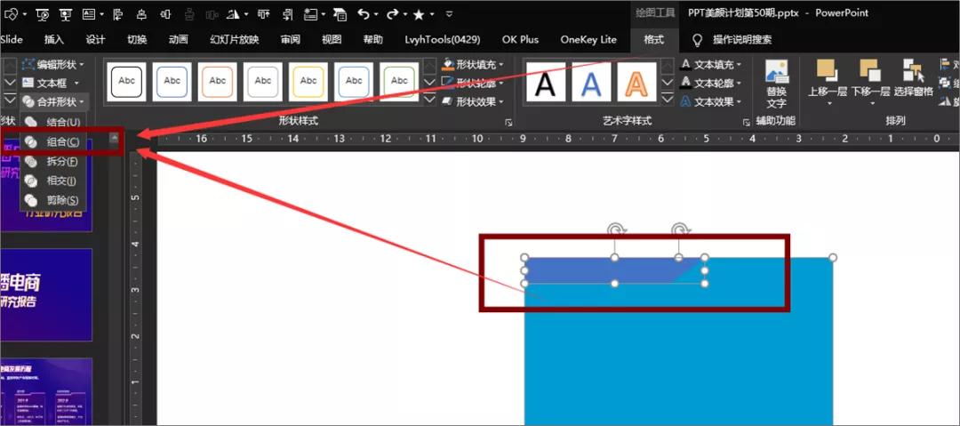
Task: Apply the black outline Abc shape style
Action: pos(127,81)
